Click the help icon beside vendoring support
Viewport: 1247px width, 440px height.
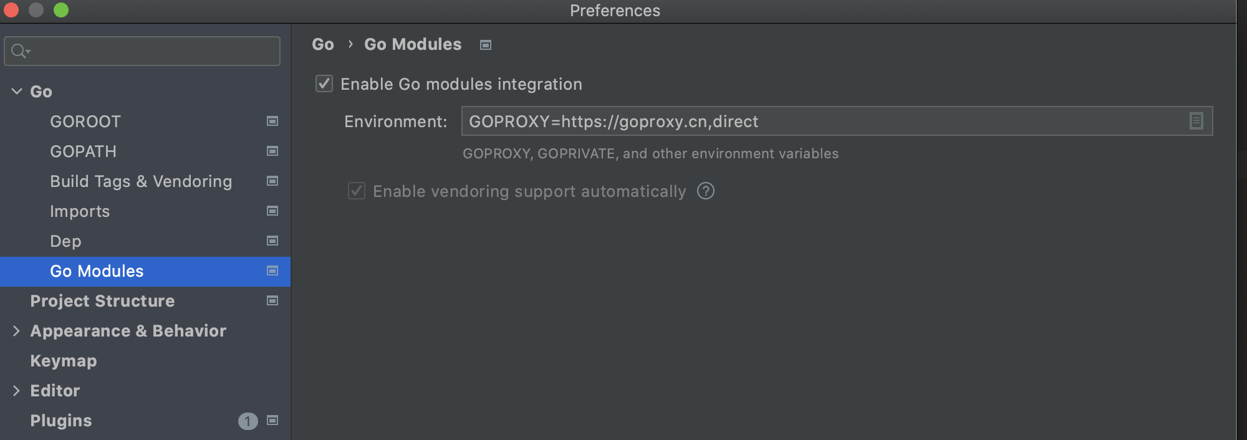tap(706, 191)
